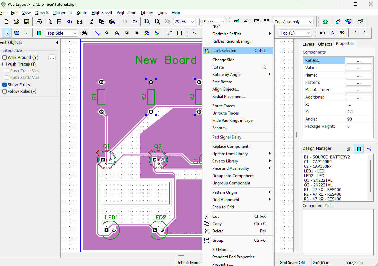Choose Route Traces in context menu
The width and height of the screenshot is (378, 266).
[x=238, y=106]
